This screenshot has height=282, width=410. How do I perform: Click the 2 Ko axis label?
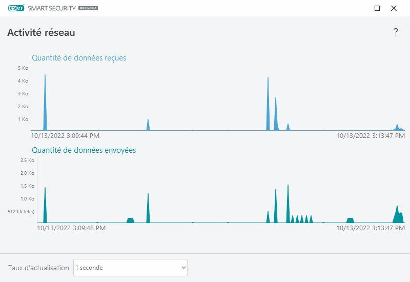point(23,107)
